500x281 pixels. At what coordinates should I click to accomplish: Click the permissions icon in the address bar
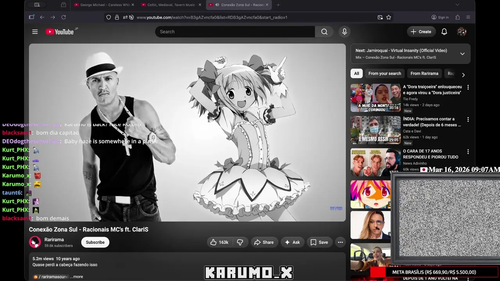click(125, 17)
